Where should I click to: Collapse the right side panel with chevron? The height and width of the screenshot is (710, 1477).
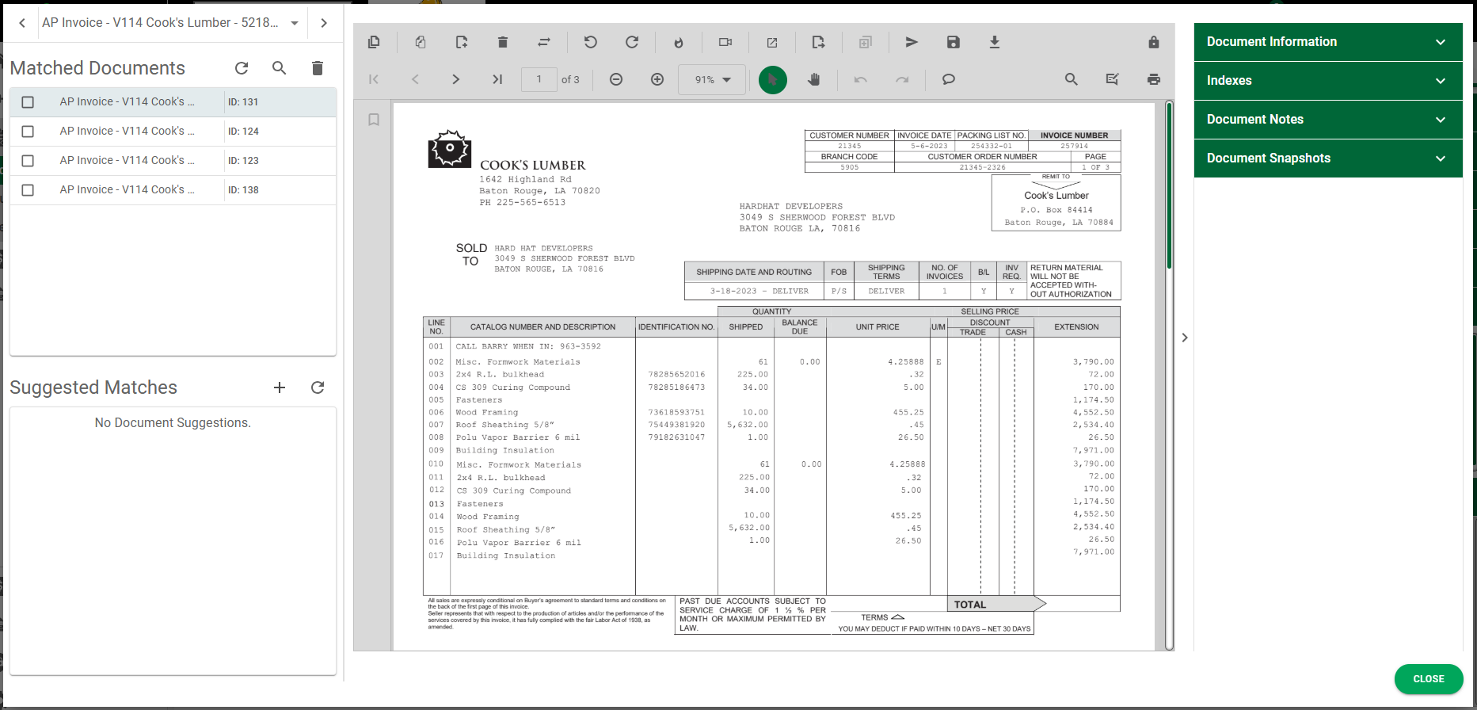tap(1185, 338)
